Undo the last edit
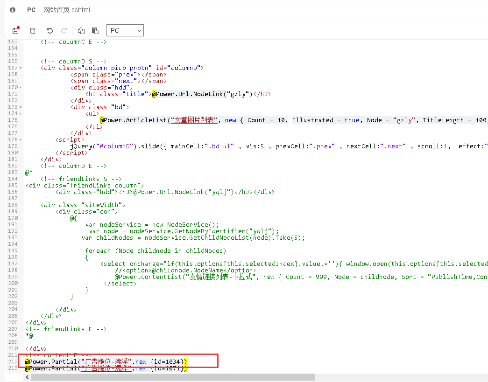 (50, 31)
